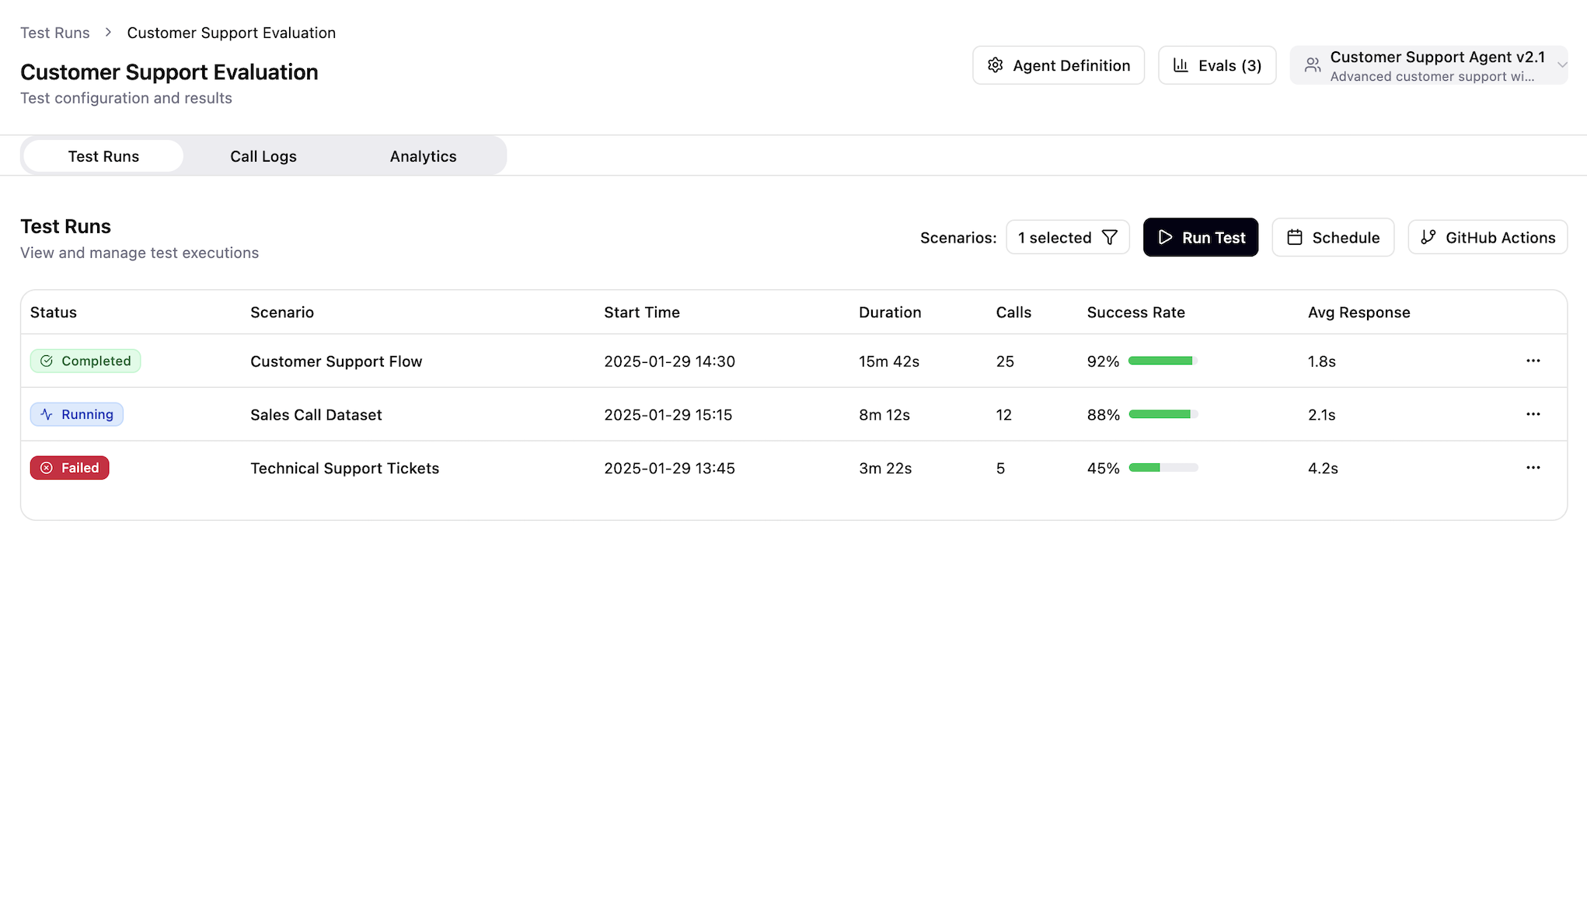Click the calendar icon in Schedule
Viewport: 1587px width, 897px height.
coord(1295,237)
